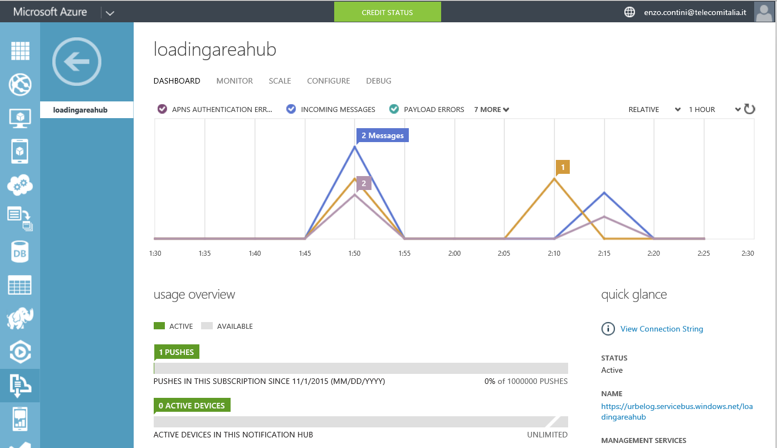Open Virtual Machines monitor icon in sidebar
The height and width of the screenshot is (448, 777).
coord(20,118)
